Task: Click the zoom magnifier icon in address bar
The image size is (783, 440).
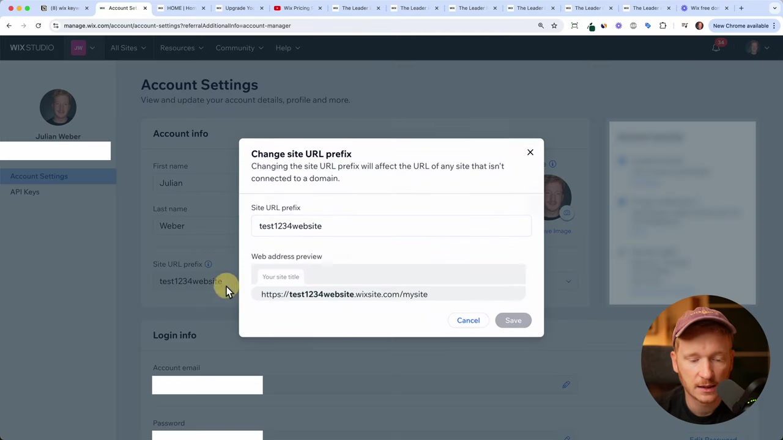Action: click(541, 26)
